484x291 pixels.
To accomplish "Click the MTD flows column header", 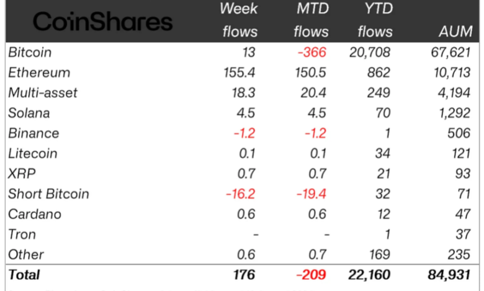I will pos(310,20).
